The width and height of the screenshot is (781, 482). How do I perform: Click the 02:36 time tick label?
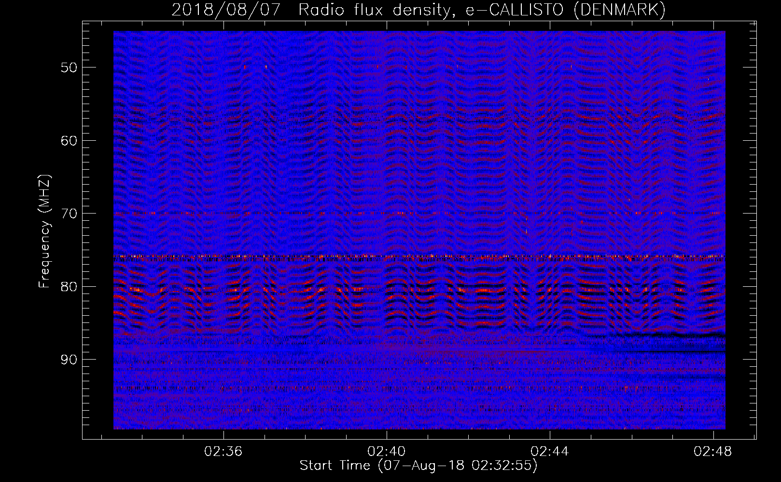tap(223, 452)
